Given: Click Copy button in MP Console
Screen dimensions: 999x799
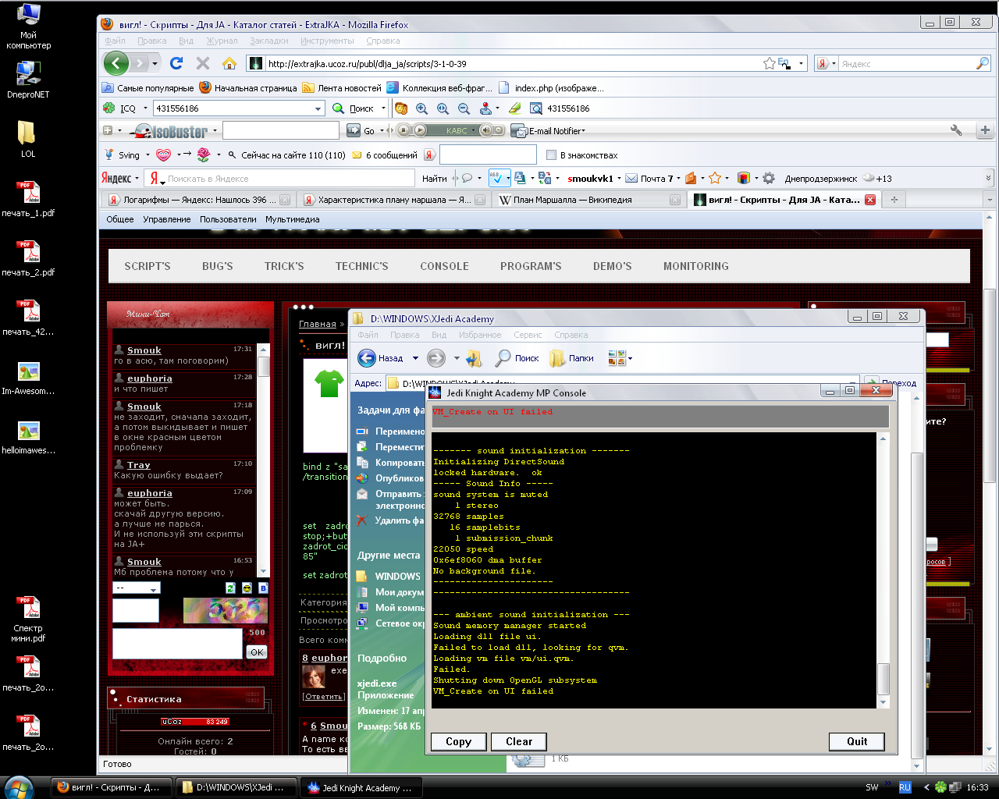Looking at the screenshot, I should coord(458,741).
